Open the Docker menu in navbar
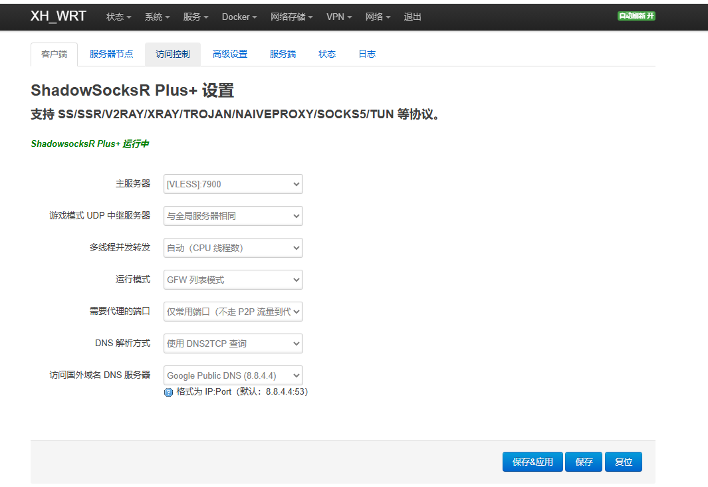This screenshot has height=487, width=708. click(x=239, y=17)
